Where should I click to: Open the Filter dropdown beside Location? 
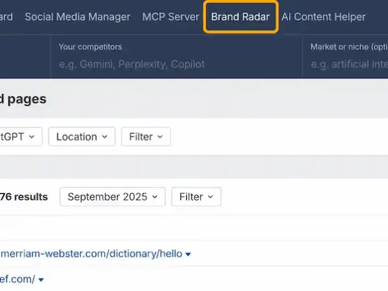(x=145, y=136)
